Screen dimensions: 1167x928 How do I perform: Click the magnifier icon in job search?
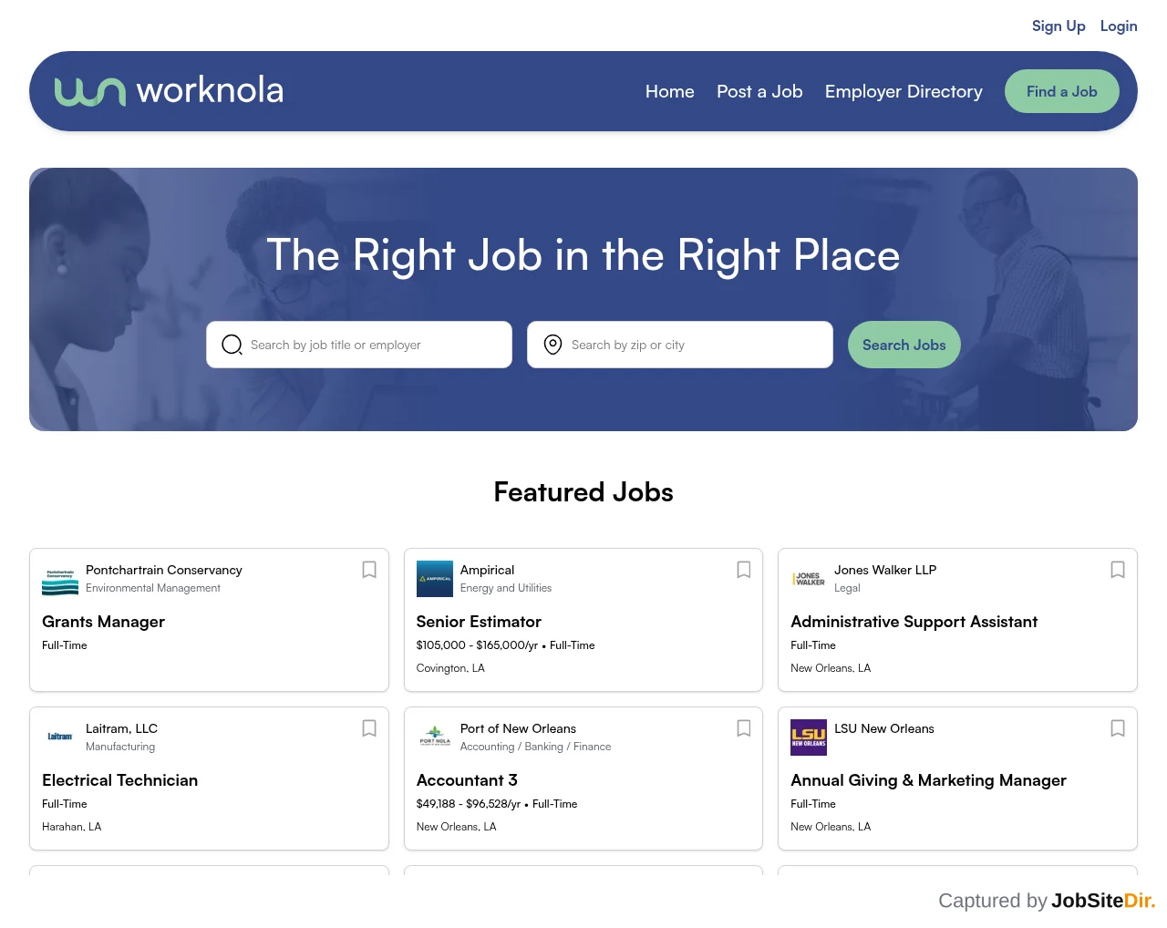[x=232, y=345]
